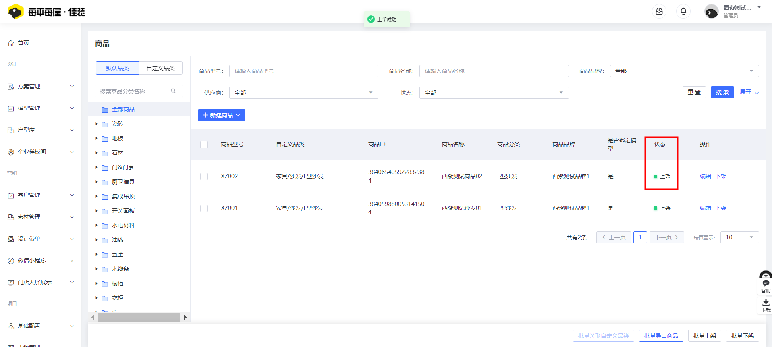Click 下架 for product XZ001
This screenshot has width=772, height=347.
click(x=721, y=208)
